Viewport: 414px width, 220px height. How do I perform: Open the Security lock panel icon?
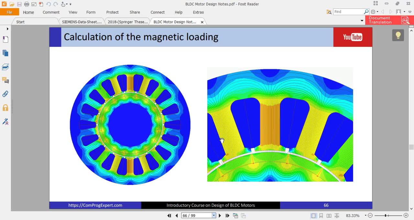(5, 108)
